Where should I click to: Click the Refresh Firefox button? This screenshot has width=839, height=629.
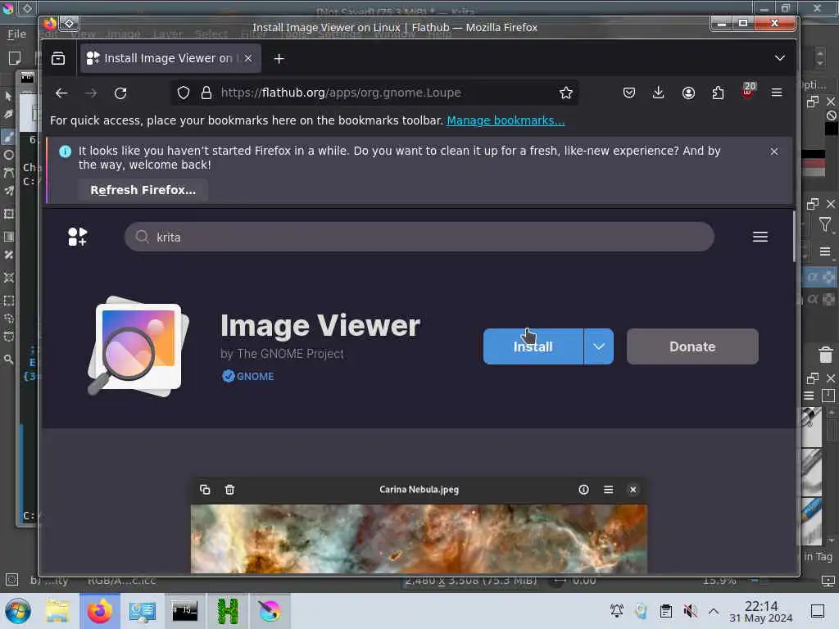(143, 190)
